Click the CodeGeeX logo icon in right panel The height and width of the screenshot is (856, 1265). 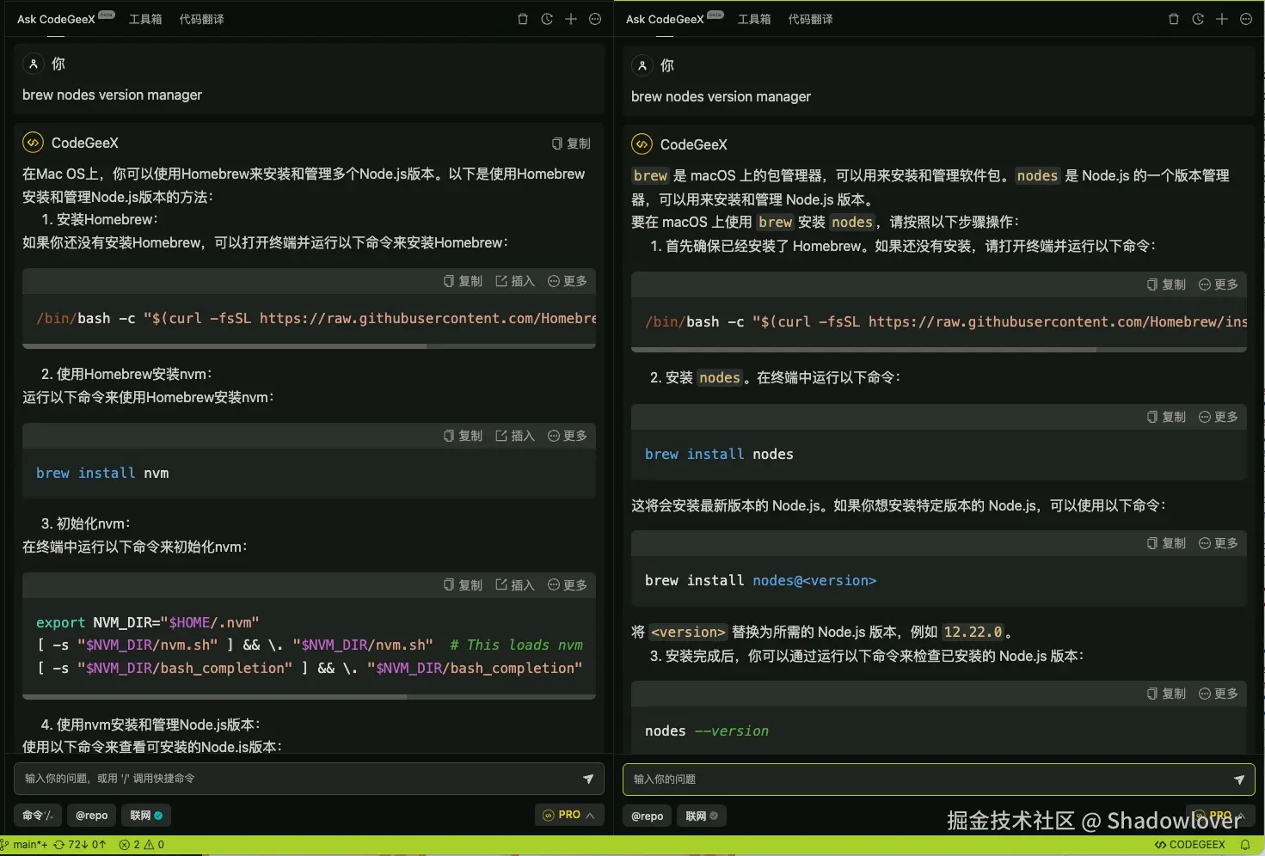(x=642, y=144)
